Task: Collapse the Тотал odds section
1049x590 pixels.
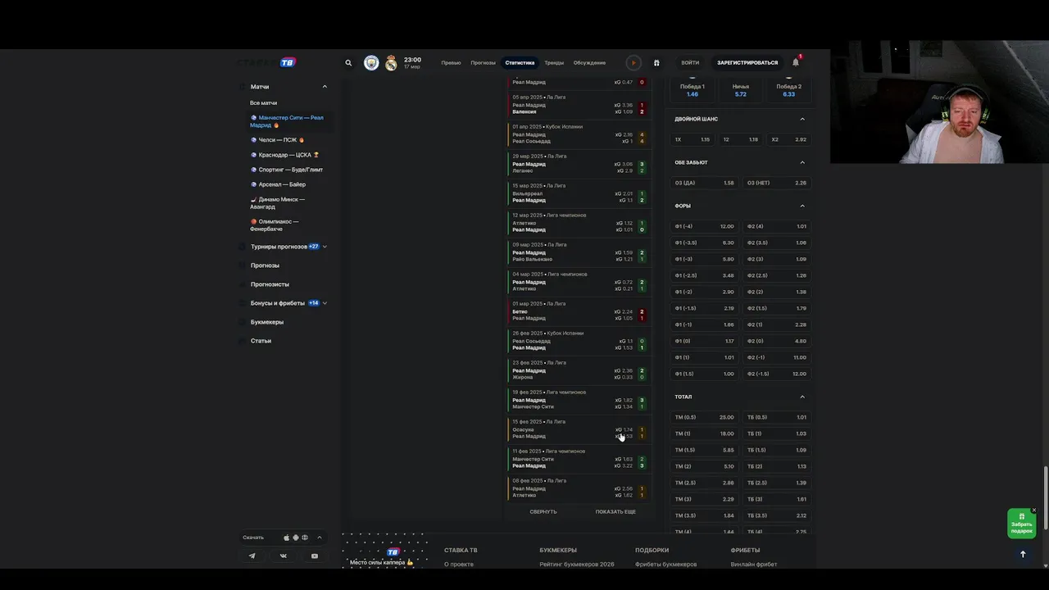Action: 802,397
